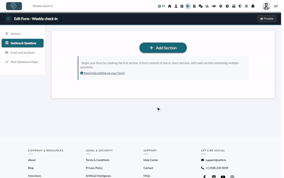284x178 pixels.
Task: Click the shield security icon
Action: [x=240, y=6]
